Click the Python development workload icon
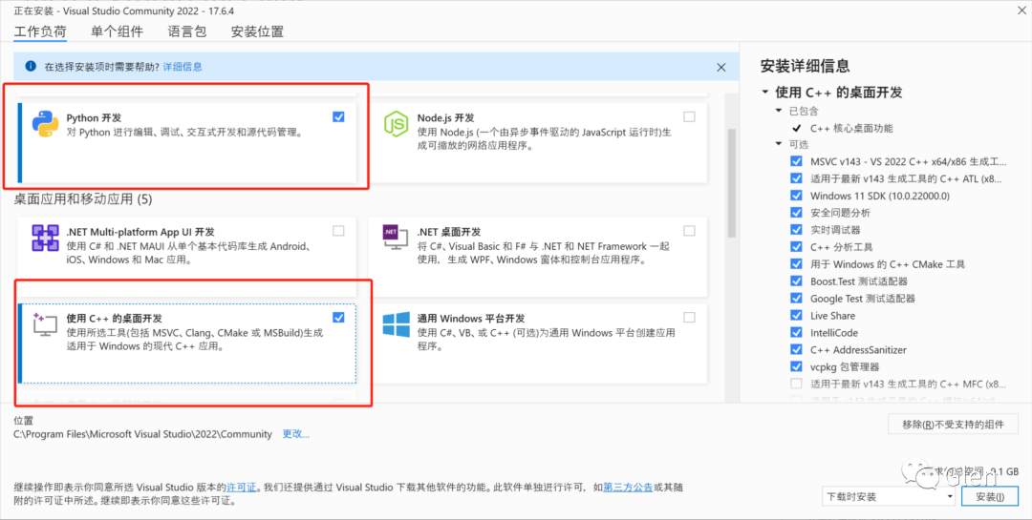The height and width of the screenshot is (520, 1032). pos(46,124)
